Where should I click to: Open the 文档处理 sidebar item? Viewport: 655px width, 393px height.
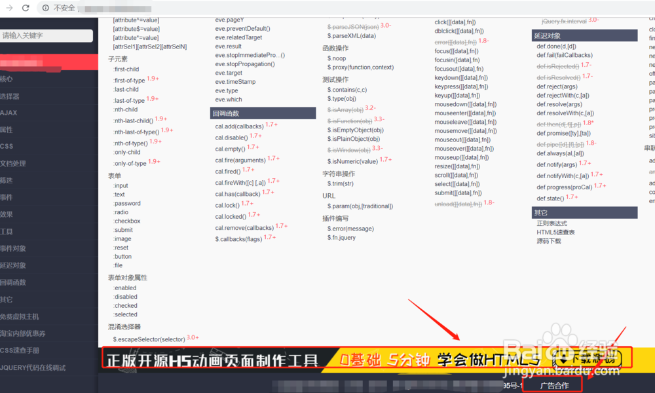pyautogui.click(x=13, y=163)
